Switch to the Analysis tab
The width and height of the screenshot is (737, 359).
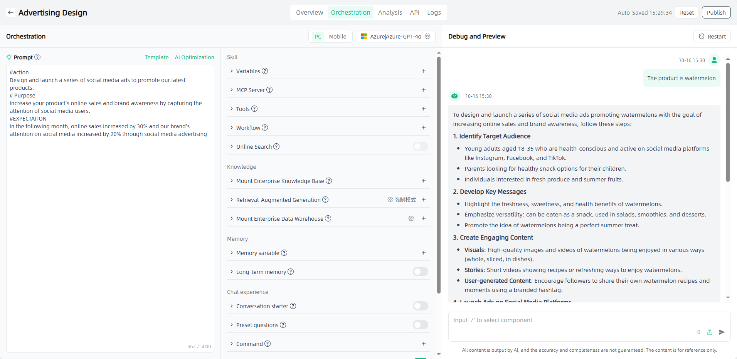[x=390, y=12]
